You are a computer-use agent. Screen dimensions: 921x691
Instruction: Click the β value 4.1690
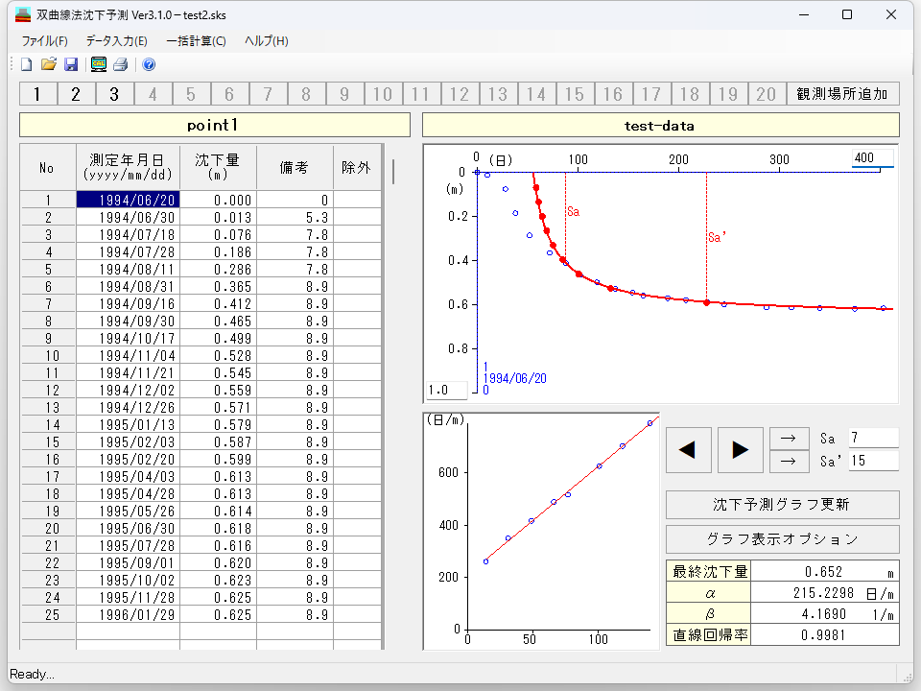click(x=824, y=614)
